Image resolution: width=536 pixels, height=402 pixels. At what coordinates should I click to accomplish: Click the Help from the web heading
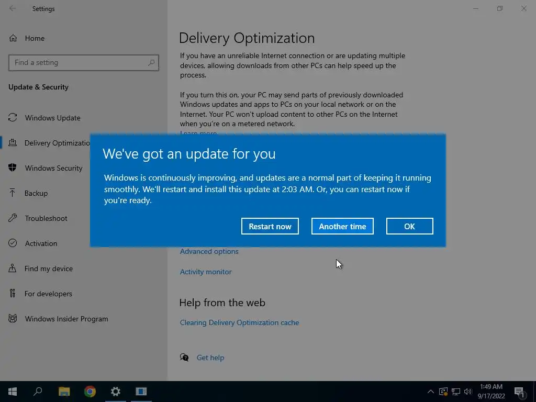(222, 303)
